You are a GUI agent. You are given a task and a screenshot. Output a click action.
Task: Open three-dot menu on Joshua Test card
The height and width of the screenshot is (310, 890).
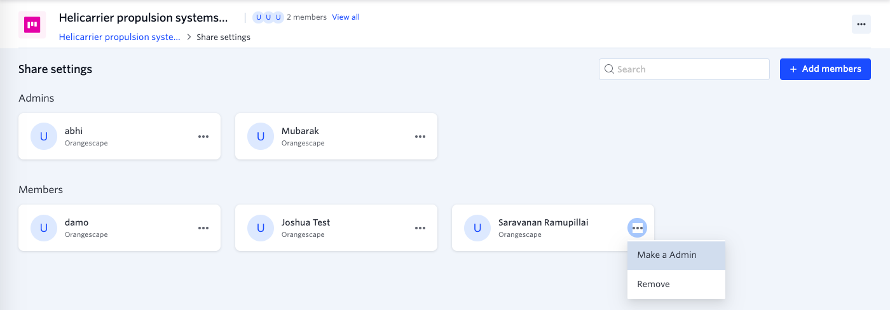pos(420,228)
